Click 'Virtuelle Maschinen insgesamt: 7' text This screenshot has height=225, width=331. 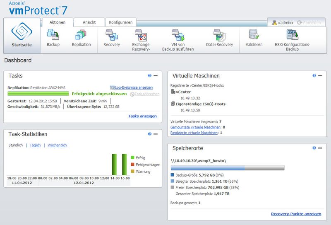click(x=196, y=121)
